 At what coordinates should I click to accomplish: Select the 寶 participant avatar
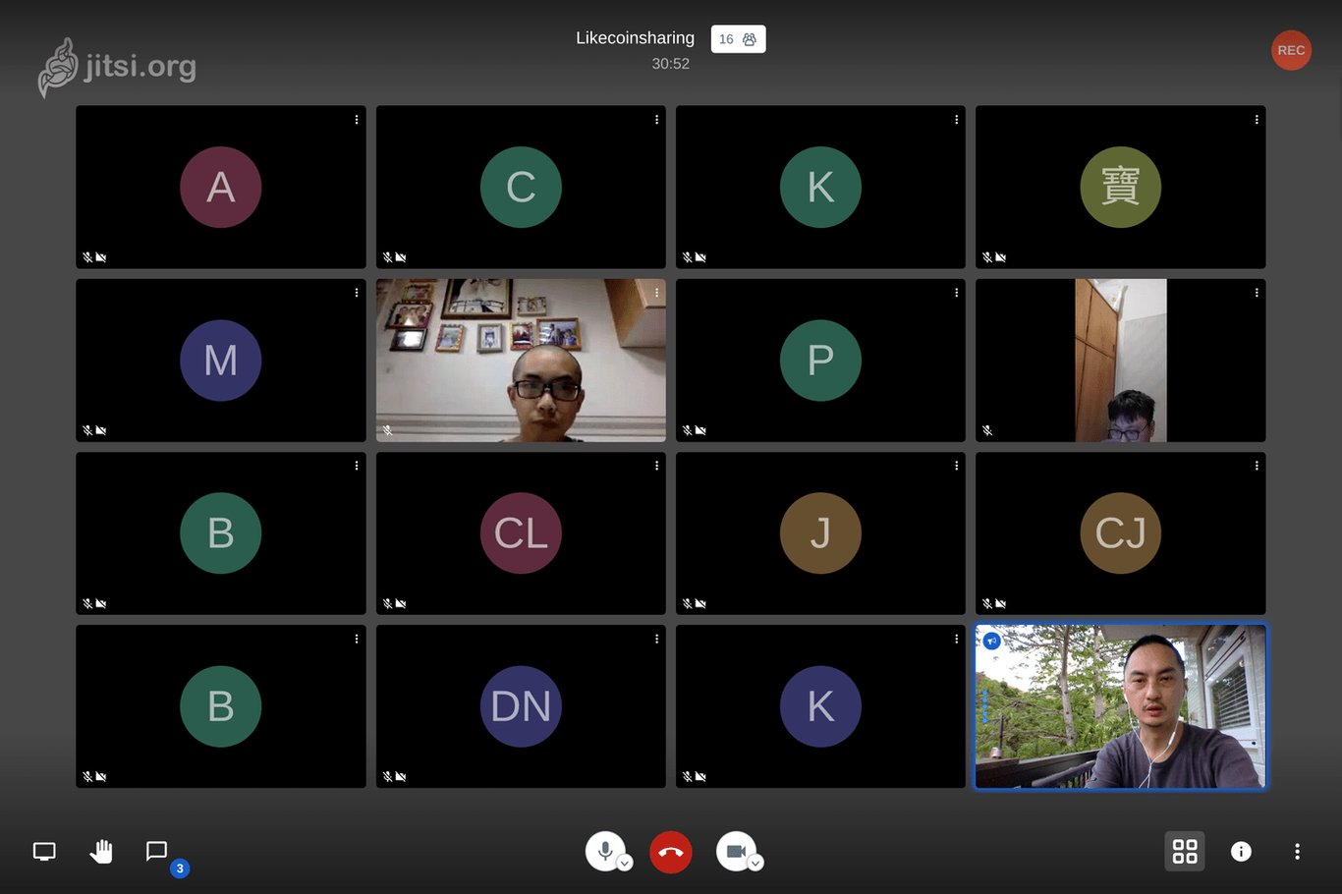coord(1120,187)
